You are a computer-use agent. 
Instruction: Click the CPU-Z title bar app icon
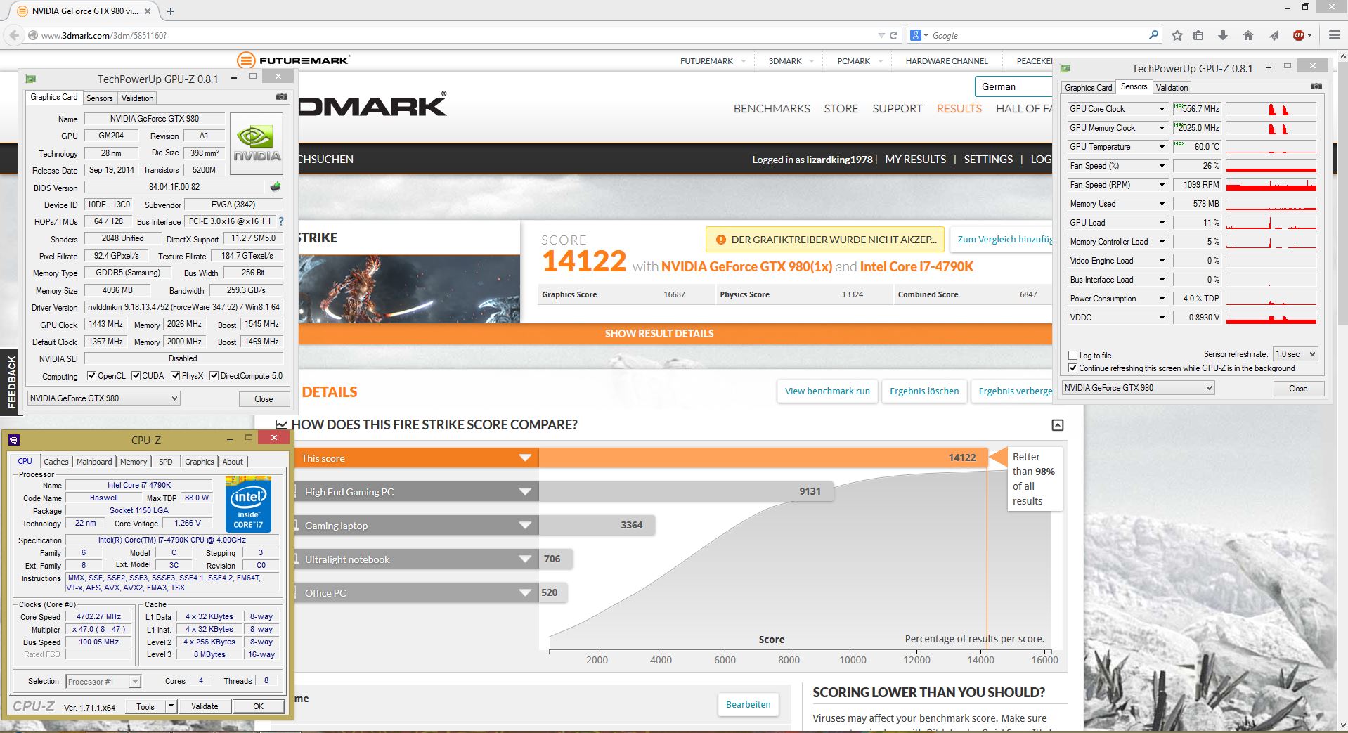pyautogui.click(x=13, y=440)
